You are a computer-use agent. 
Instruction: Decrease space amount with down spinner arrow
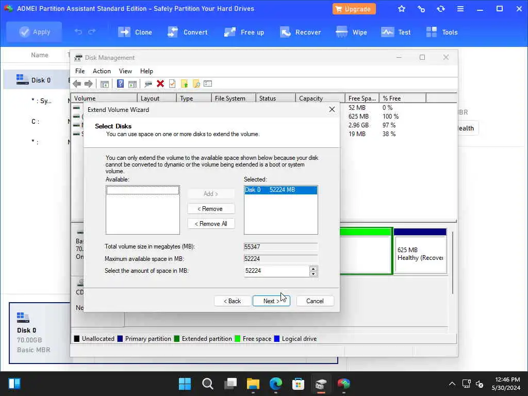(313, 274)
